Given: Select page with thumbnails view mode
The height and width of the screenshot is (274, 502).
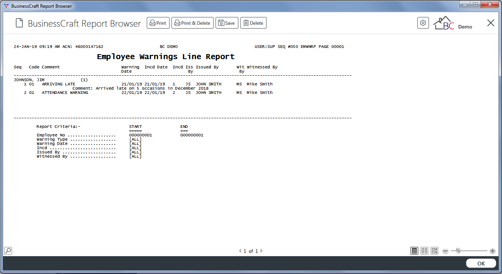Looking at the screenshot, I should coord(434,251).
